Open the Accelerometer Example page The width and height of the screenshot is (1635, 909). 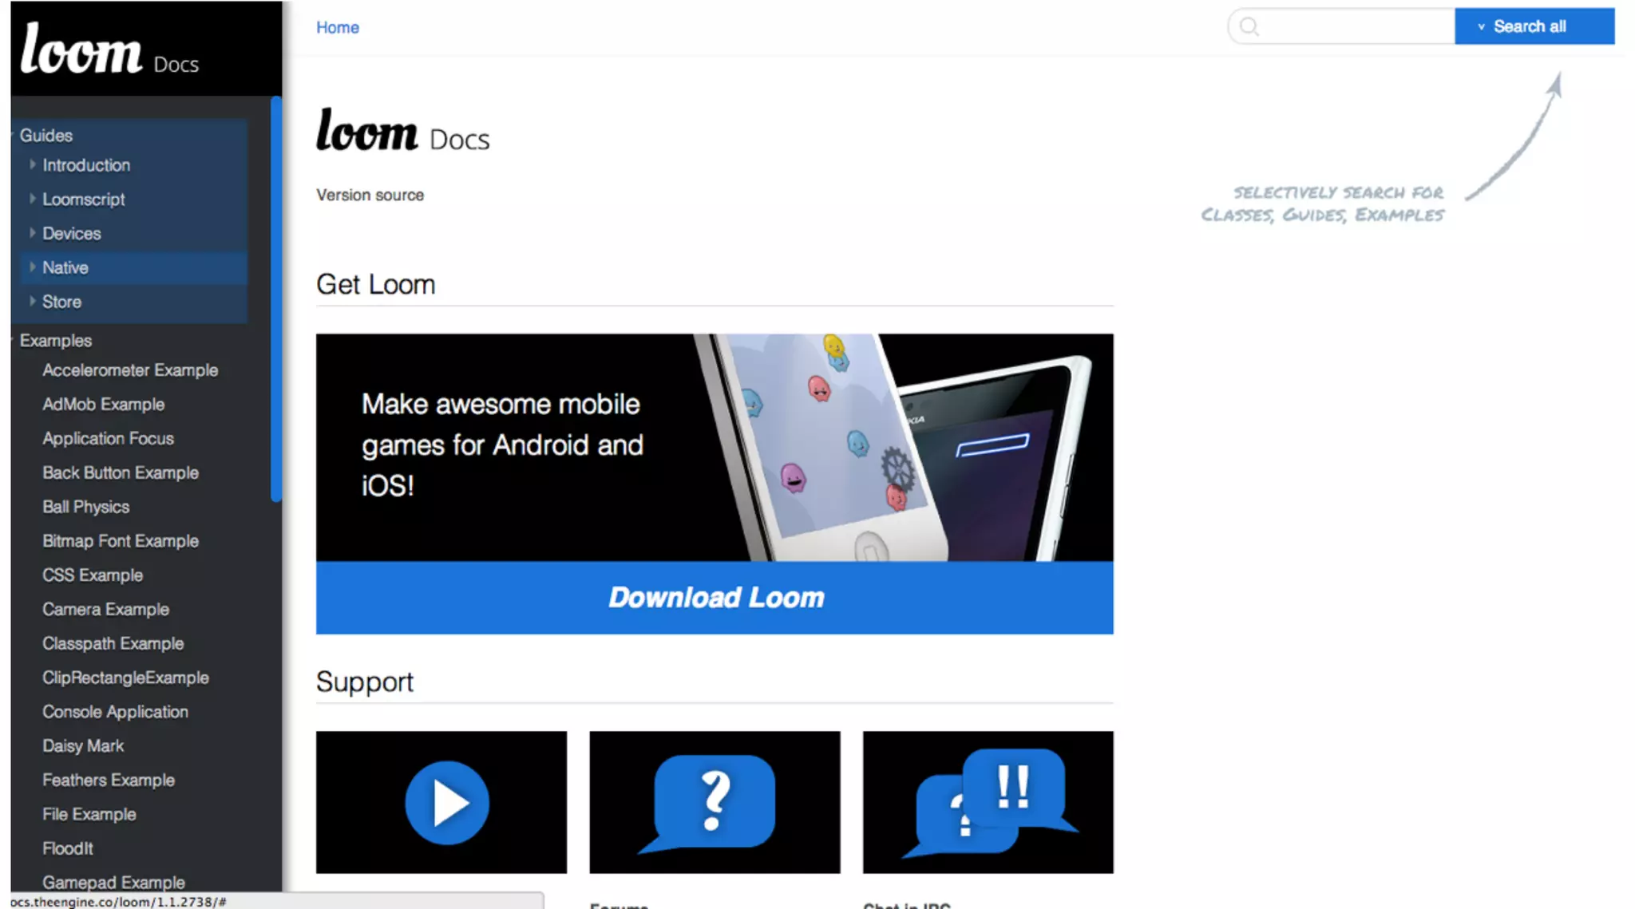tap(130, 370)
